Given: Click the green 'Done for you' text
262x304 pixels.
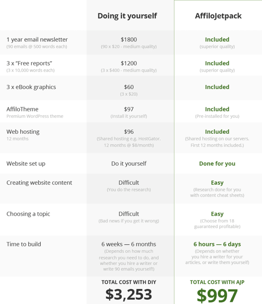Looking at the screenshot, I should pyautogui.click(x=217, y=164).
